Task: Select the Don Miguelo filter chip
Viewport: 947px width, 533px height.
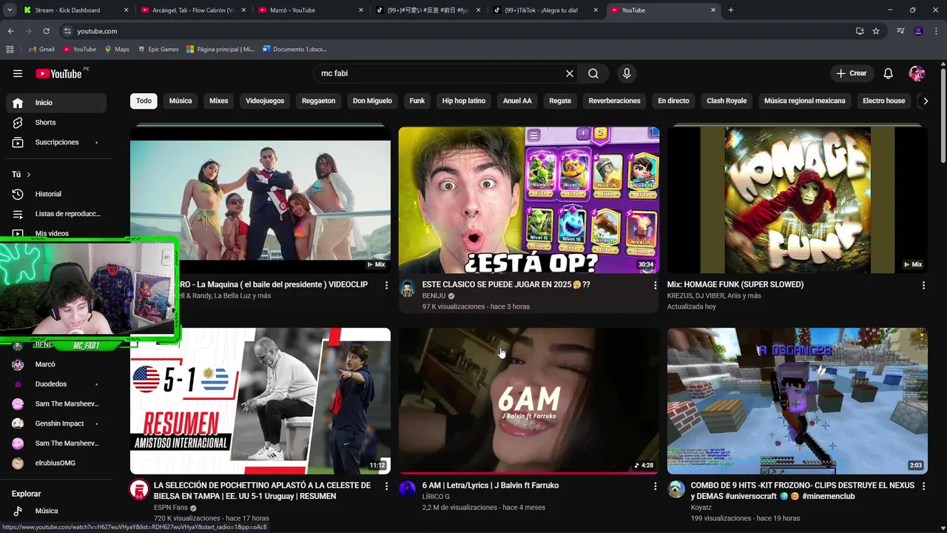Action: (x=372, y=101)
